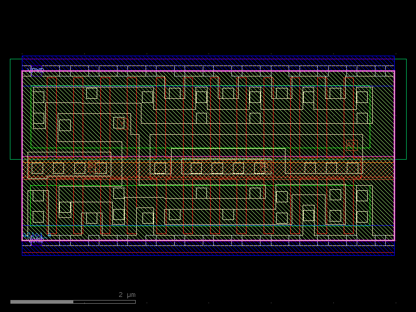The width and height of the screenshot is (416, 312).
Task: Select the bottom-right corner contact square
Action: pyautogui.click(x=362, y=216)
